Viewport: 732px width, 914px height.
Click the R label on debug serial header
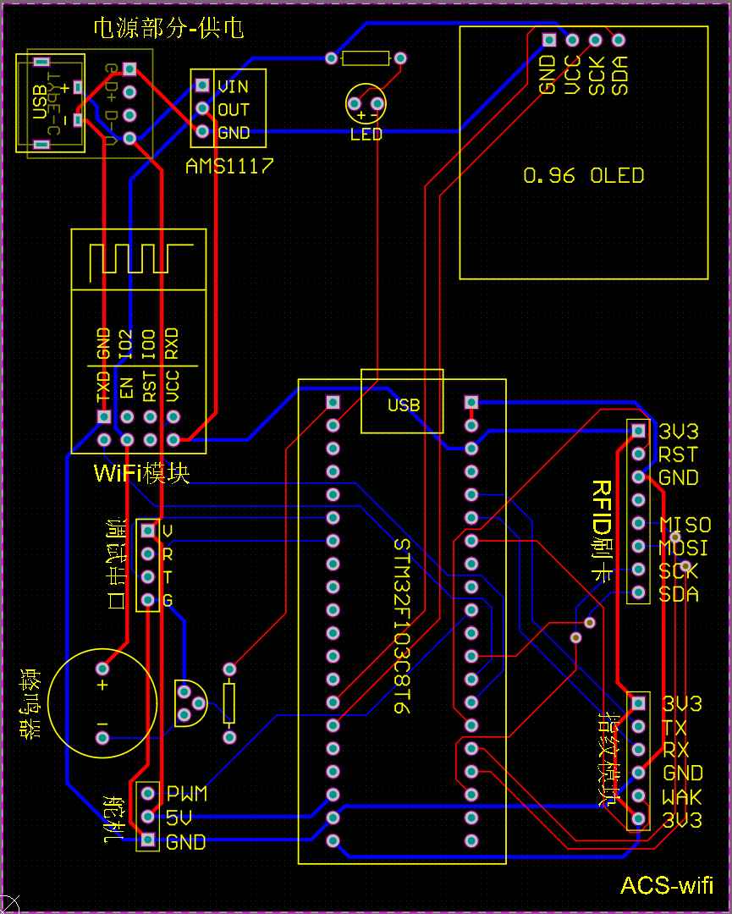click(x=168, y=554)
